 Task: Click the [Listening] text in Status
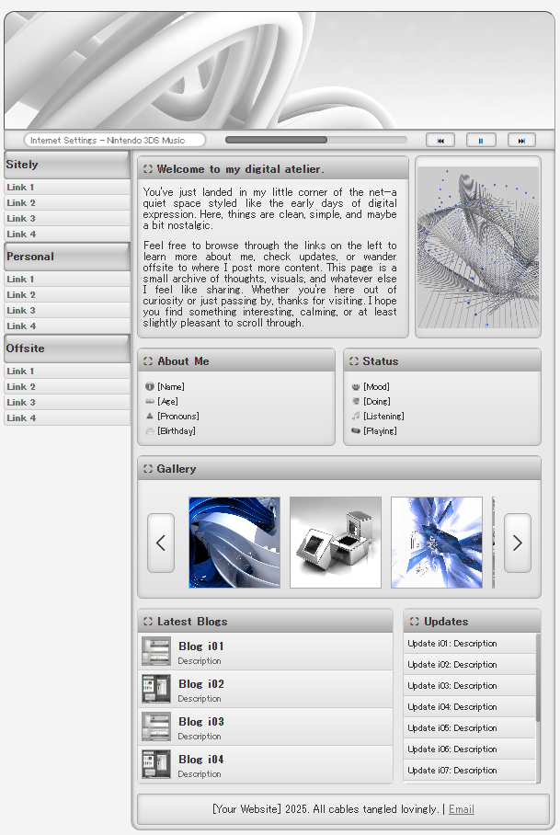point(383,416)
